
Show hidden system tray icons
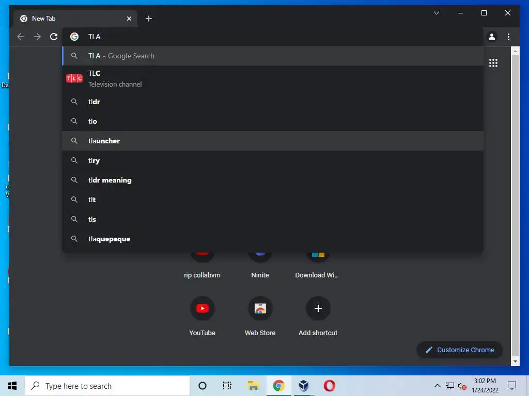[x=437, y=386]
